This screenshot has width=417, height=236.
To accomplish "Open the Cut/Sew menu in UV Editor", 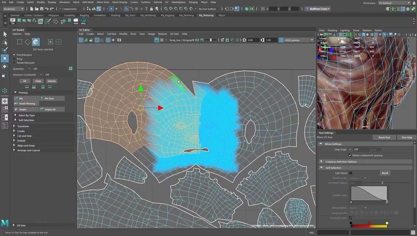I will click(111, 34).
